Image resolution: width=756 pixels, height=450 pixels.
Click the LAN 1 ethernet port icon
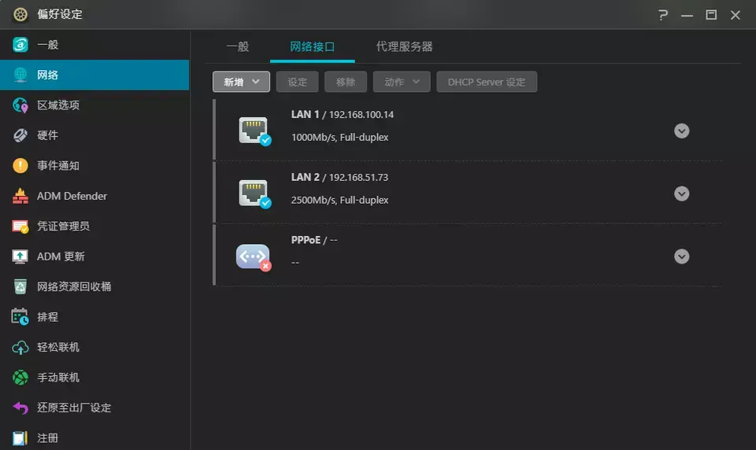(x=254, y=130)
